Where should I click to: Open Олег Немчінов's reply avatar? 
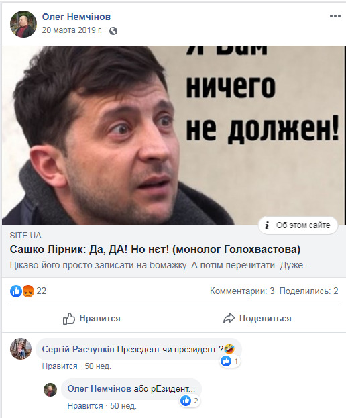coord(50,389)
